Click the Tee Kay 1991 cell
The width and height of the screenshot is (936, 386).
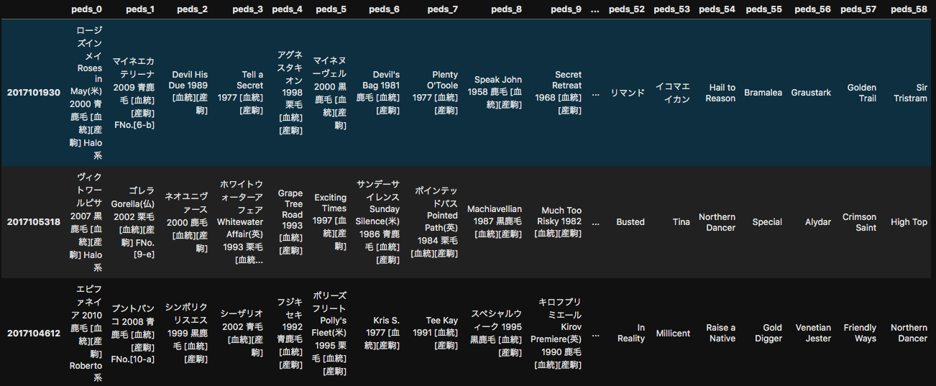coord(436,334)
